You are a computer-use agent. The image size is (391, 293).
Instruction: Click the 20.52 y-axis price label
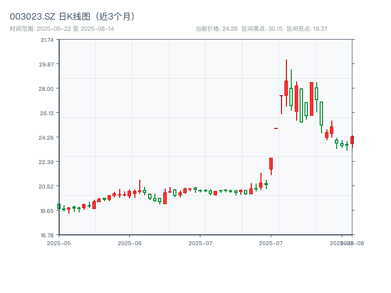47,186
